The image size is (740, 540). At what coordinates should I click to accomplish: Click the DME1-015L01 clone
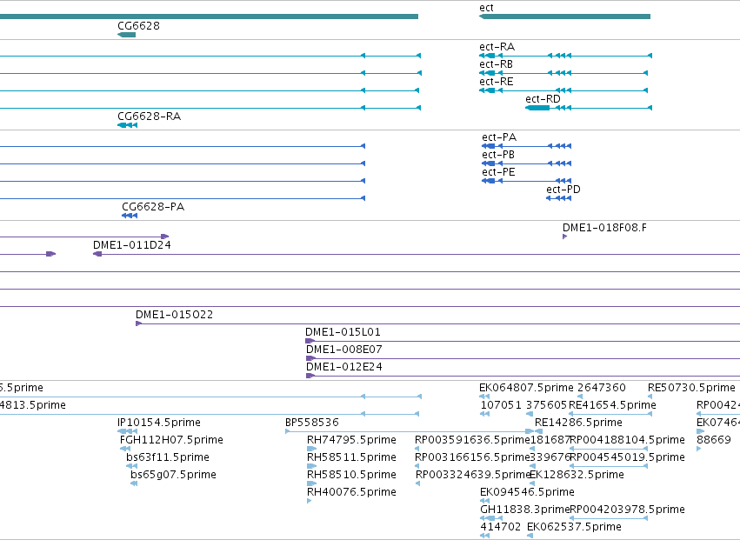[x=523, y=341]
